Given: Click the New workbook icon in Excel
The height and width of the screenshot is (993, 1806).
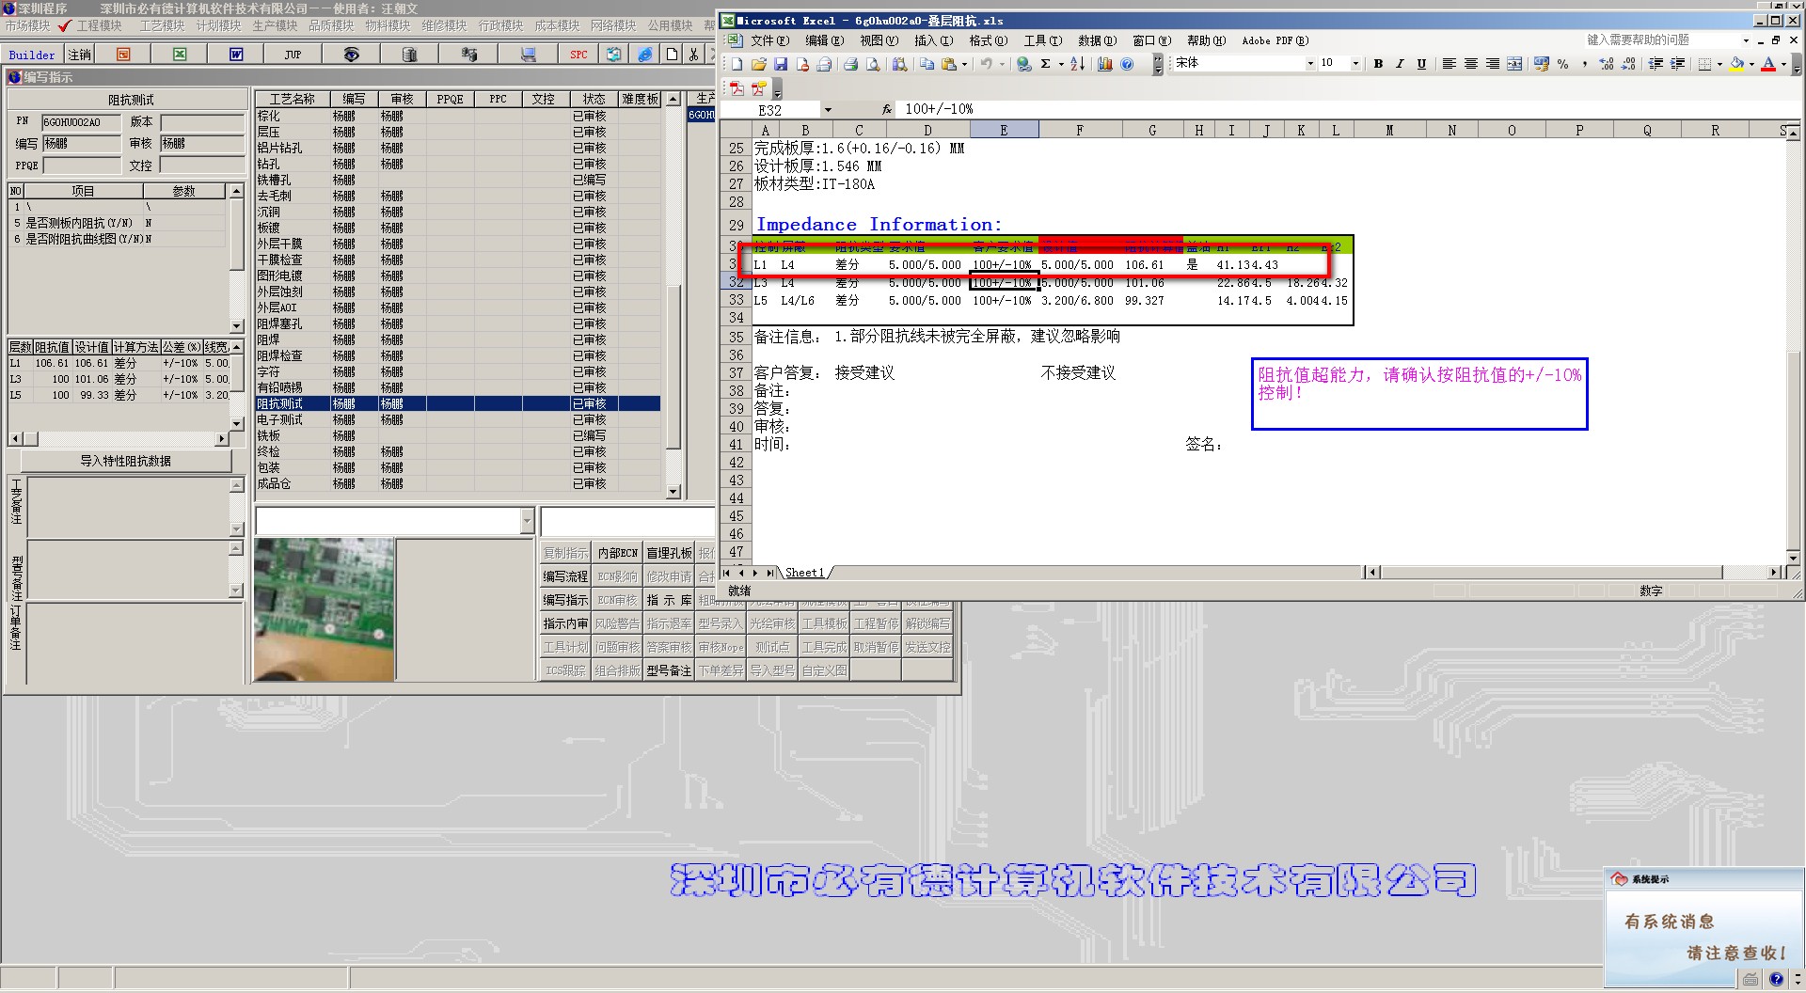Looking at the screenshot, I should coord(737,64).
